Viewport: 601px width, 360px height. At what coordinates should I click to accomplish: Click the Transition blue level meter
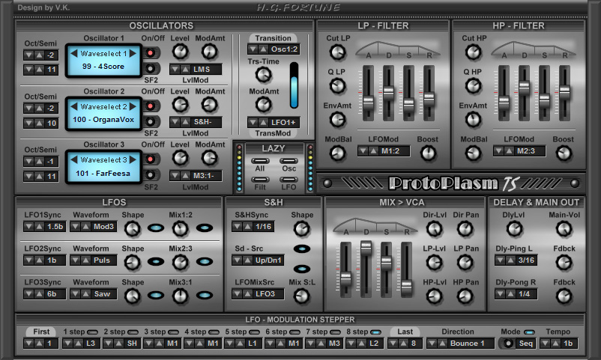click(294, 85)
